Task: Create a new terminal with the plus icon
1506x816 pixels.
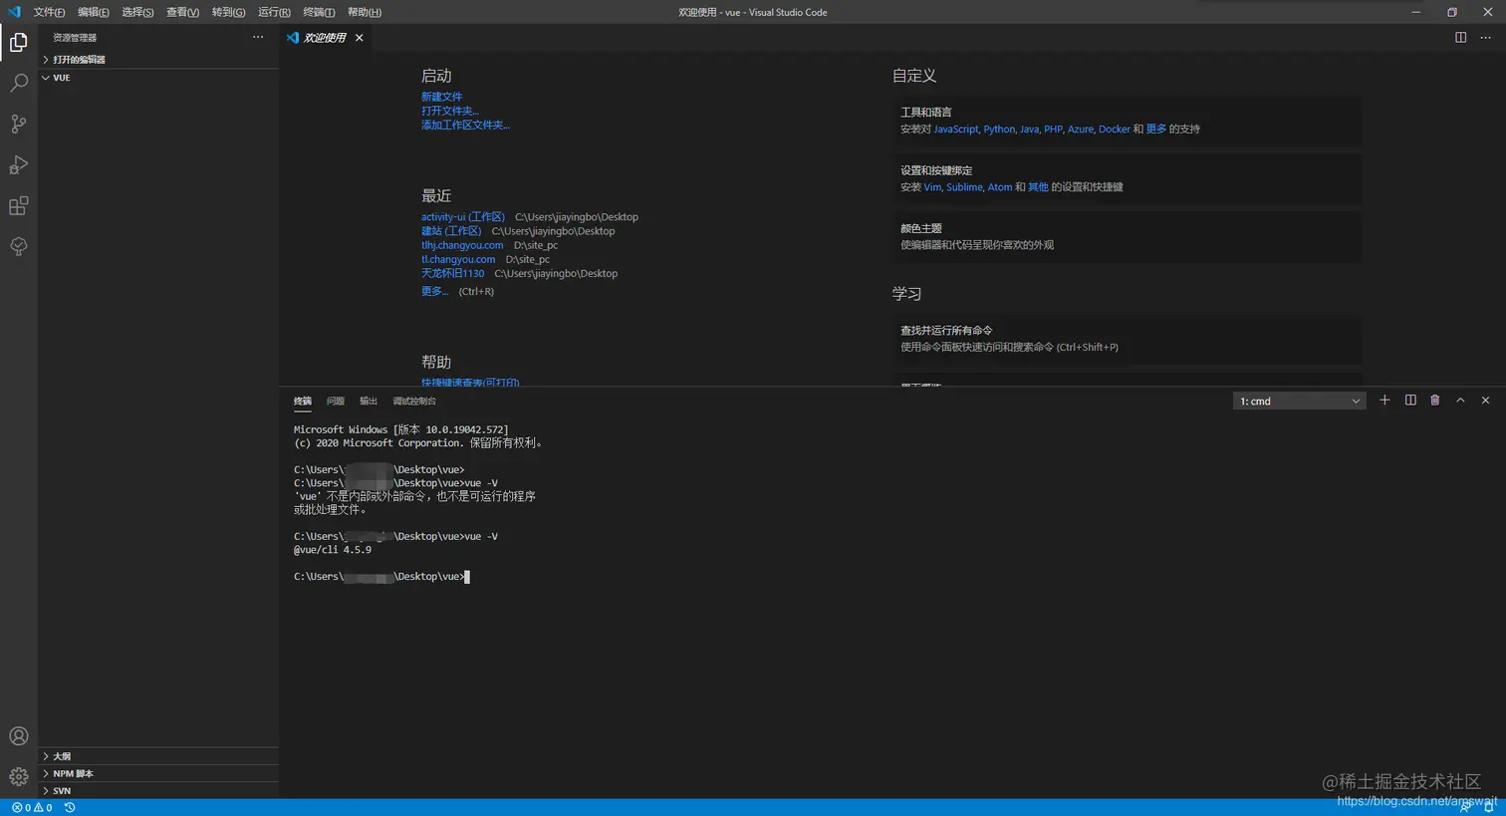Action: [1384, 400]
